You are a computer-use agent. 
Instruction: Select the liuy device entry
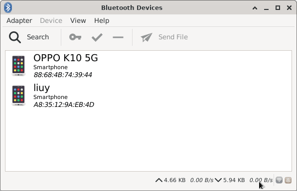pyautogui.click(x=148, y=95)
